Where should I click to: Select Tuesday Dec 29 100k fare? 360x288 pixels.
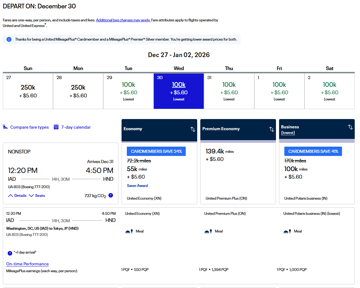pos(129,91)
